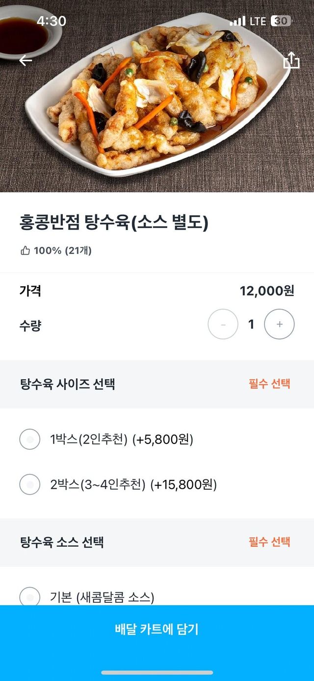This screenshot has height=681, width=314.
Task: Open the share icon at top right
Action: click(291, 60)
